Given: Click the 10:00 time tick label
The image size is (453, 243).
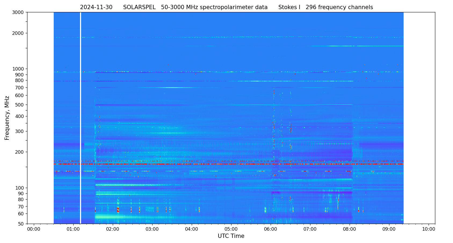Looking at the screenshot, I should click(x=428, y=229).
